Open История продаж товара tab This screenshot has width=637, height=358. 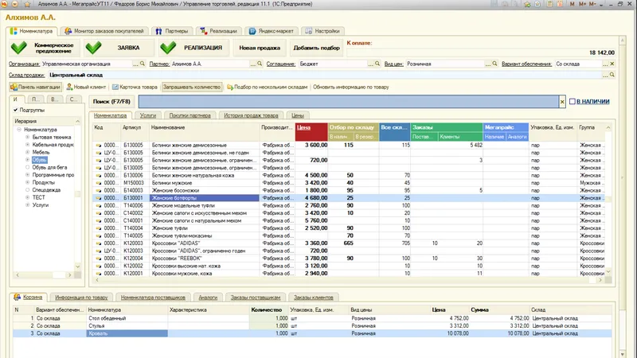pos(251,115)
